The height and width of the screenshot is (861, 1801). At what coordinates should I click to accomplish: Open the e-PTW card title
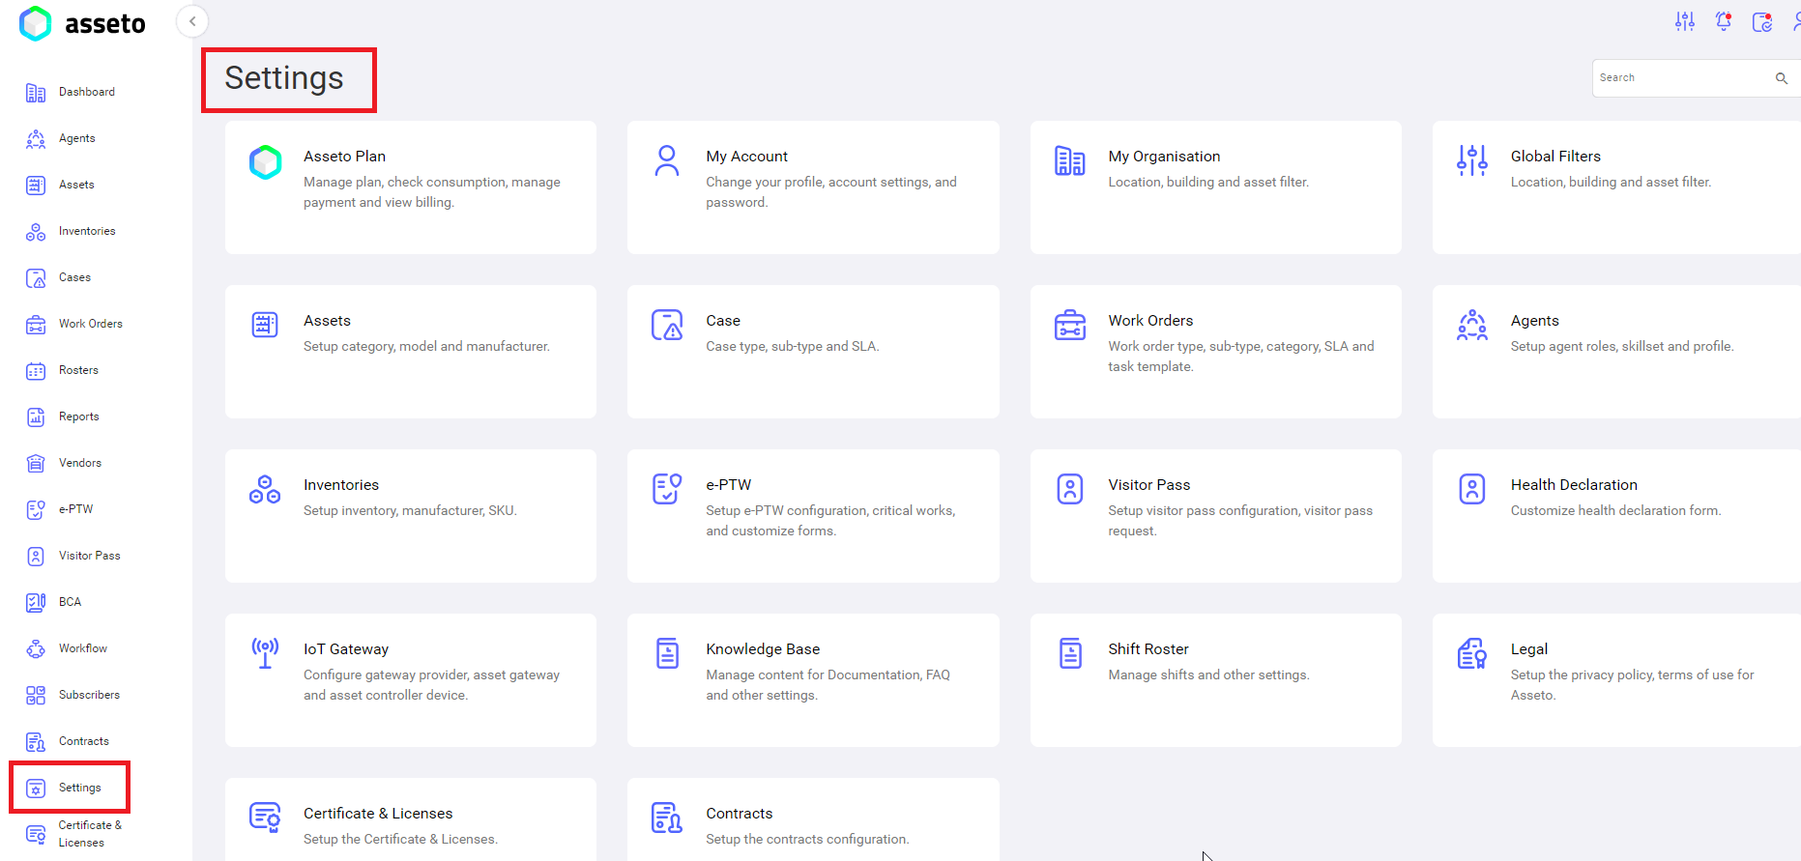coord(729,485)
